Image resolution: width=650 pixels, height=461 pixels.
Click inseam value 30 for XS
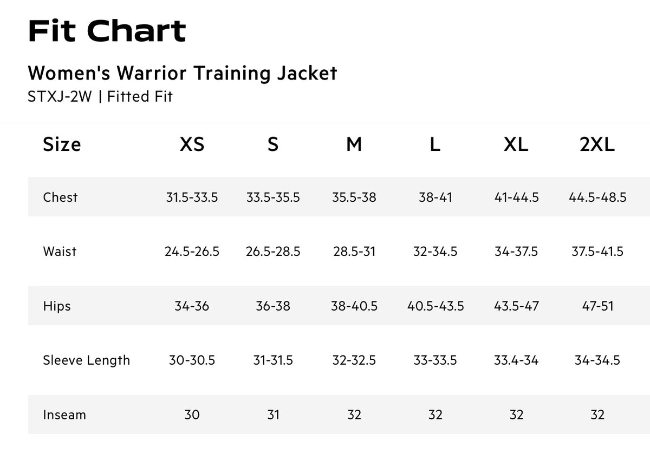192,414
